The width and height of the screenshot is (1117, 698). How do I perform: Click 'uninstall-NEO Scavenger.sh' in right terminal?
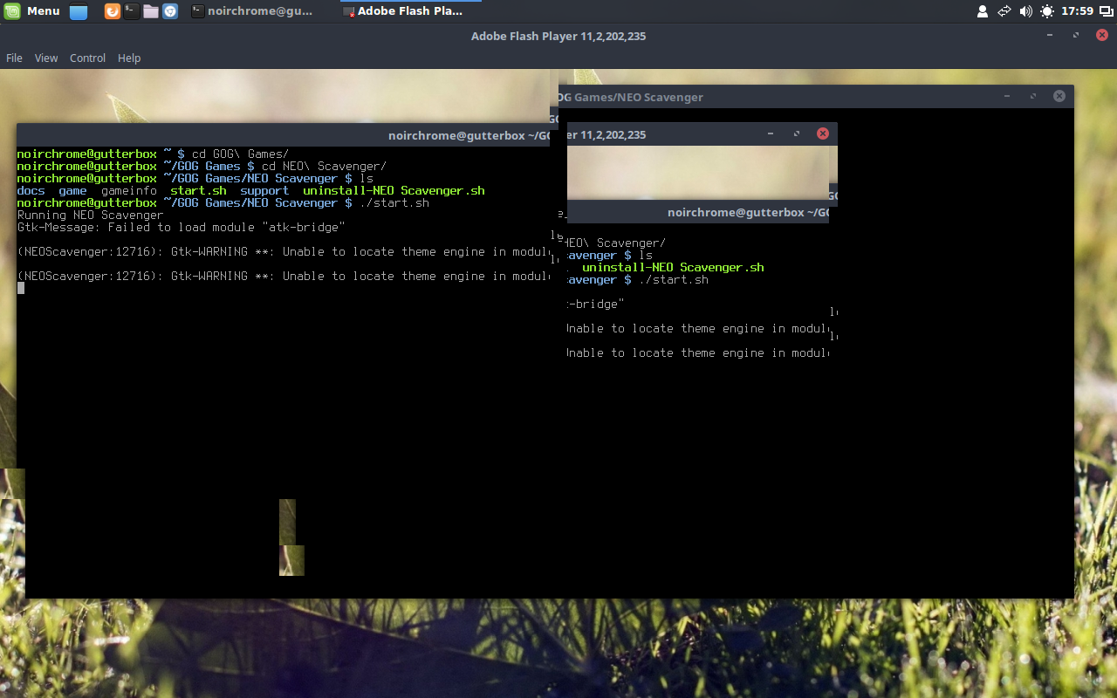(673, 267)
